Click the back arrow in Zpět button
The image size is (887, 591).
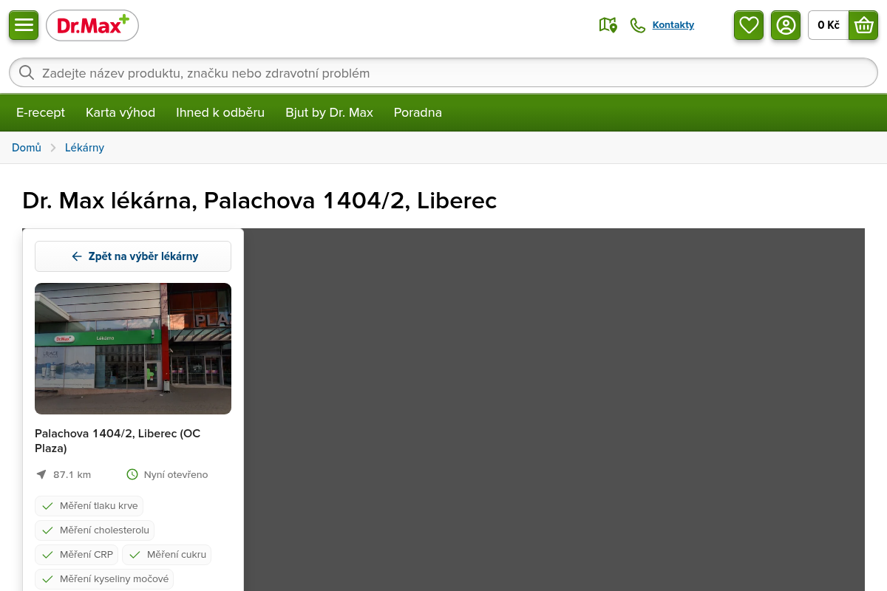click(76, 256)
